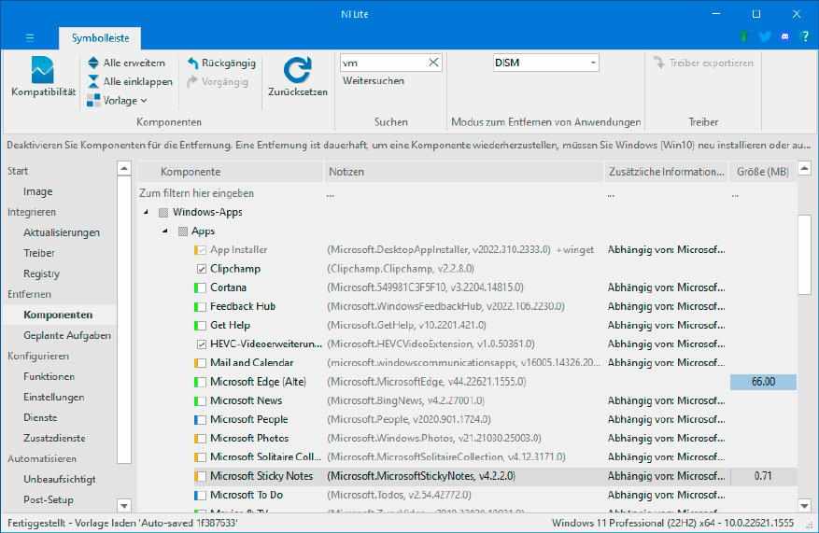The image size is (819, 533).
Task: Go to Aktualisierungen in sidebar
Action: tap(61, 232)
